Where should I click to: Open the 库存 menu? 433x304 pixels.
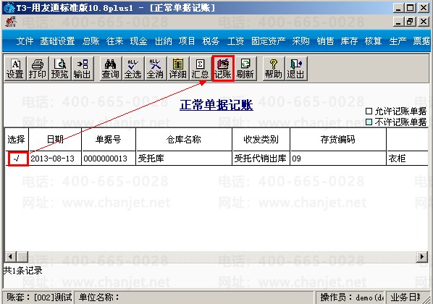(349, 41)
